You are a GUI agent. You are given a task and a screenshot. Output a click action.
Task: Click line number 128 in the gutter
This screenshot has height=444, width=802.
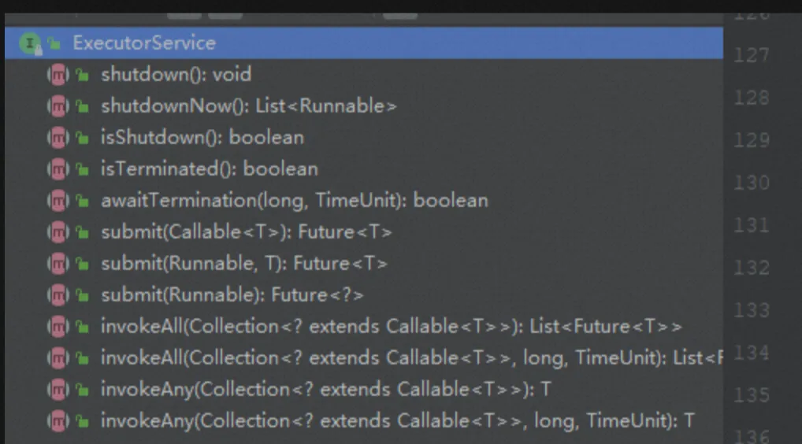click(751, 98)
